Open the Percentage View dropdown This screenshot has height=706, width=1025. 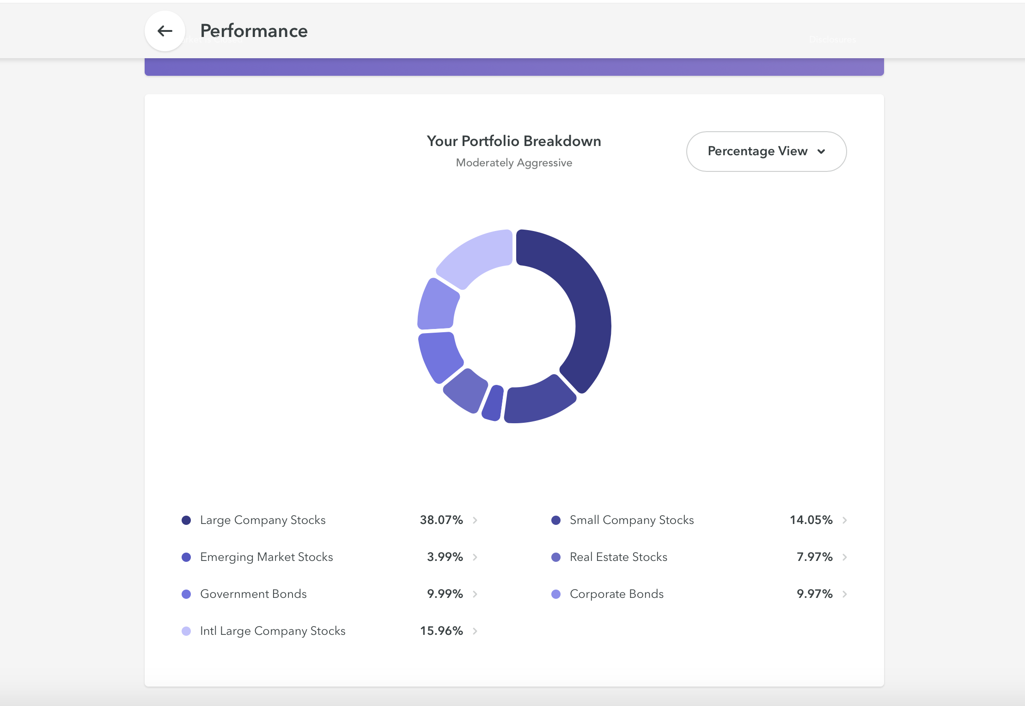[x=766, y=152]
